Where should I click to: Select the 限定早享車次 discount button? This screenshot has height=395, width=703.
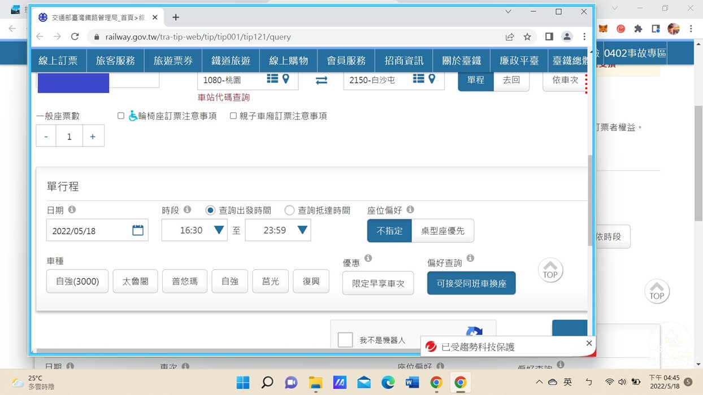377,283
